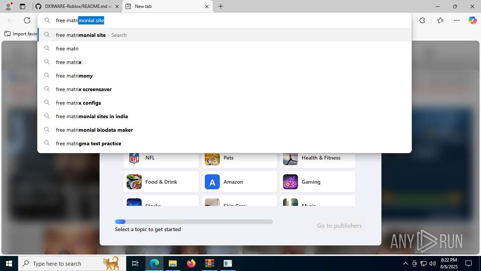Click the Pets thumbnail image
Screen dimensions: 481x271
click(x=212, y=159)
